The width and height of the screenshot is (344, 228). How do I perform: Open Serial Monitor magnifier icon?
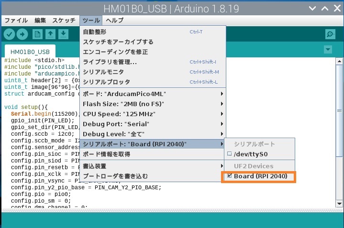tap(330, 34)
